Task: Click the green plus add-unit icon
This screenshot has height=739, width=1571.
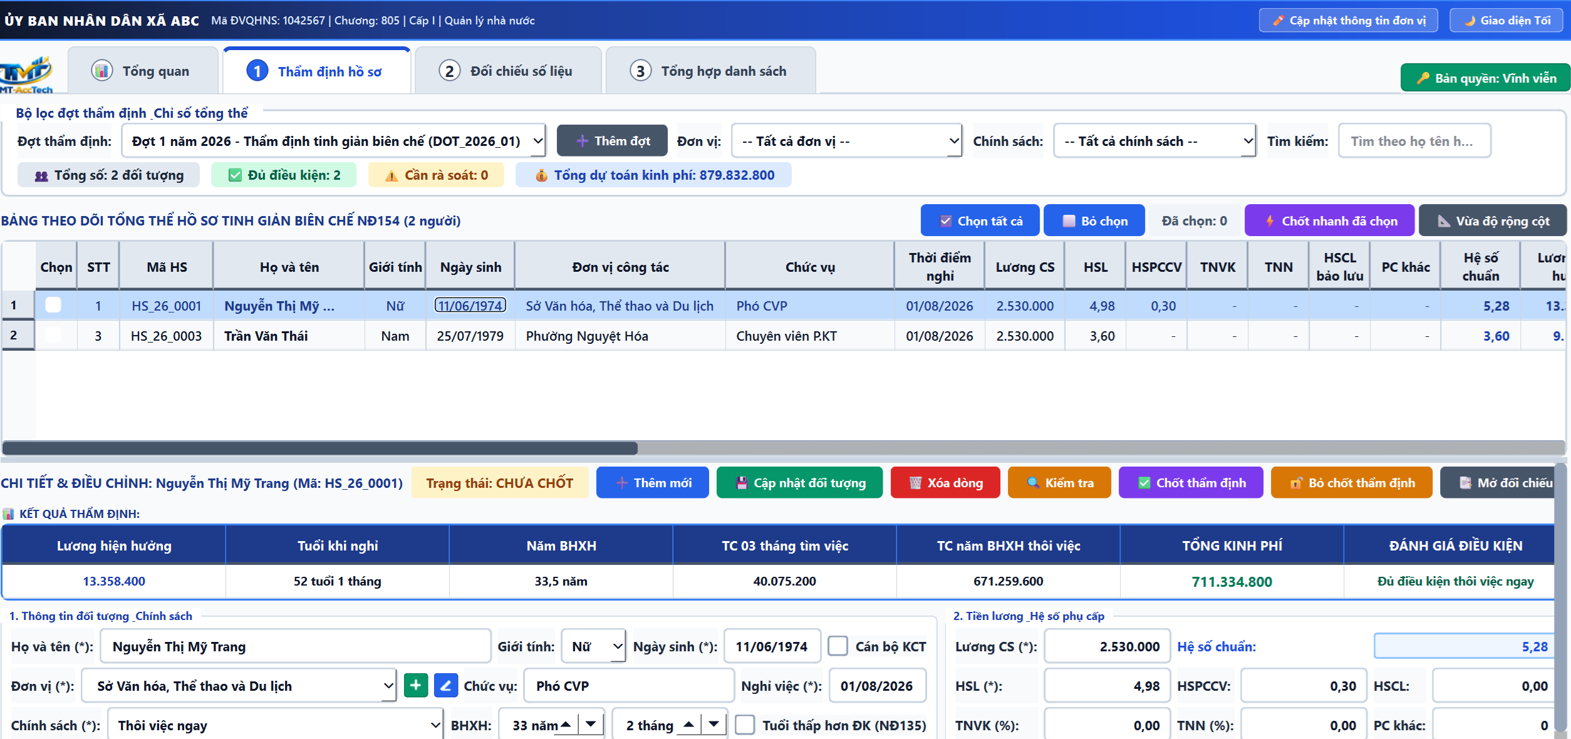Action: (x=416, y=686)
